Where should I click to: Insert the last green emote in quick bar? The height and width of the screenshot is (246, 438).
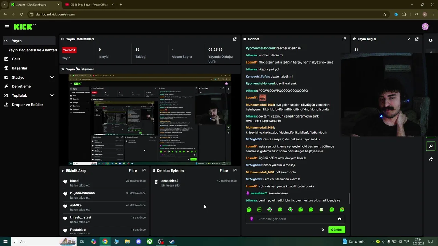342,209
